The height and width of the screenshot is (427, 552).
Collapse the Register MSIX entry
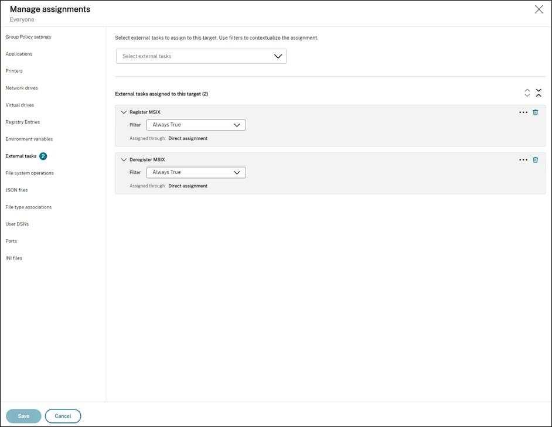click(x=124, y=112)
